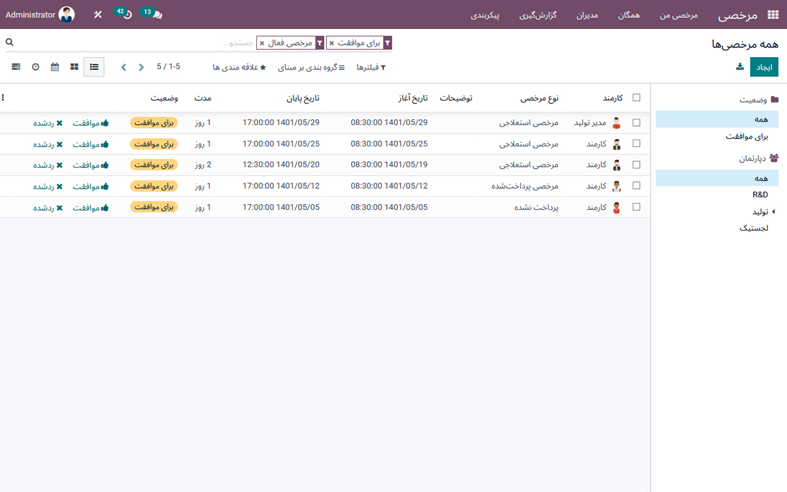The image size is (787, 492).
Task: Select all records with header checkbox
Action: pos(636,97)
